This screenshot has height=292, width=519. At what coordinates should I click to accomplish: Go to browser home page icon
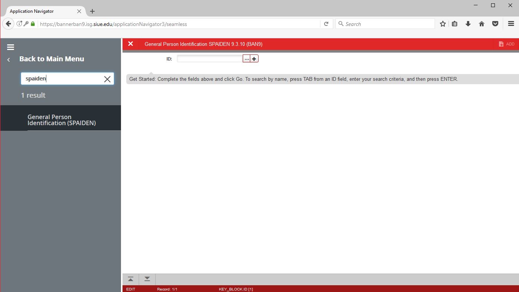tap(481, 24)
